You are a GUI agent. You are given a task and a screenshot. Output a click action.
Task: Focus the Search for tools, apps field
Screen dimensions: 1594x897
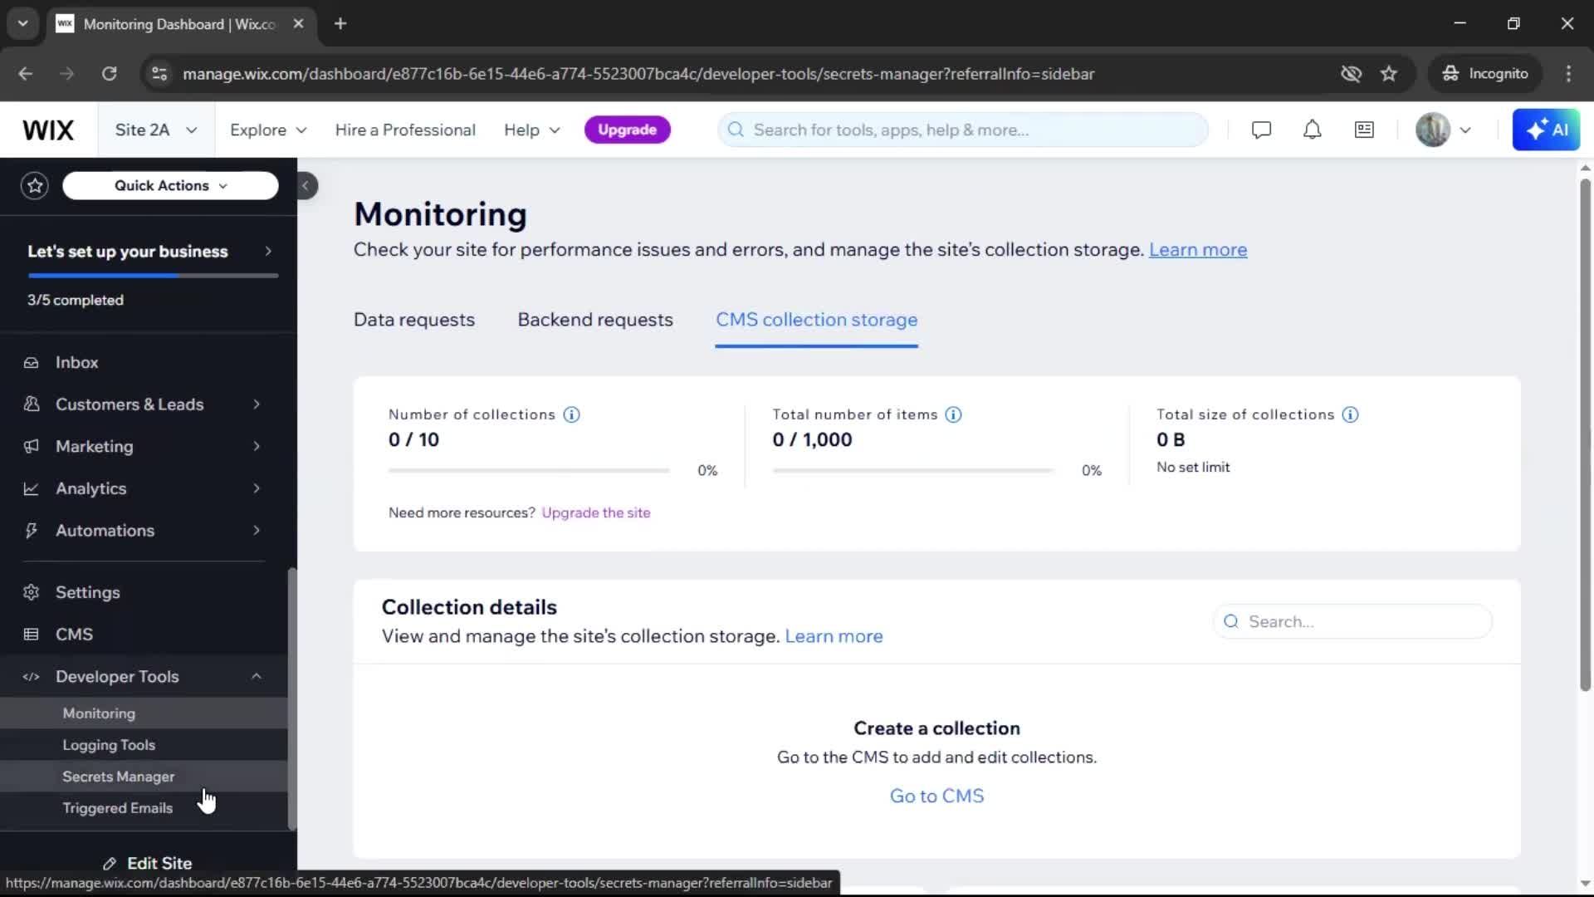coord(963,130)
